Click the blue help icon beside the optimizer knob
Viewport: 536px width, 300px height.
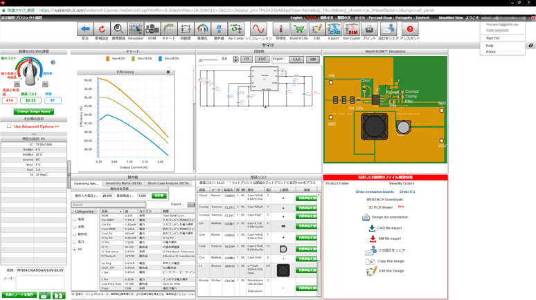click(x=53, y=62)
